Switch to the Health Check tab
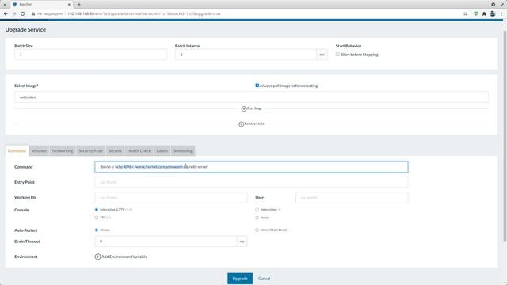507x285 pixels. pyautogui.click(x=139, y=151)
